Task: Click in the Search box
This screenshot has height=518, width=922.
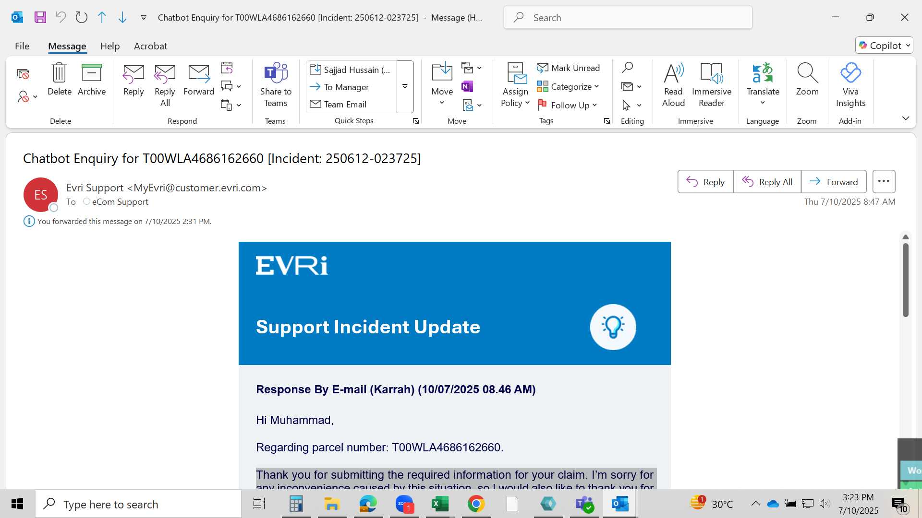Action: click(628, 18)
